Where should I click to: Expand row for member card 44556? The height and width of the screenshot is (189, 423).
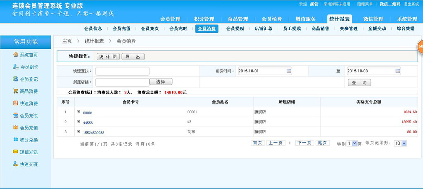pyautogui.click(x=78, y=122)
